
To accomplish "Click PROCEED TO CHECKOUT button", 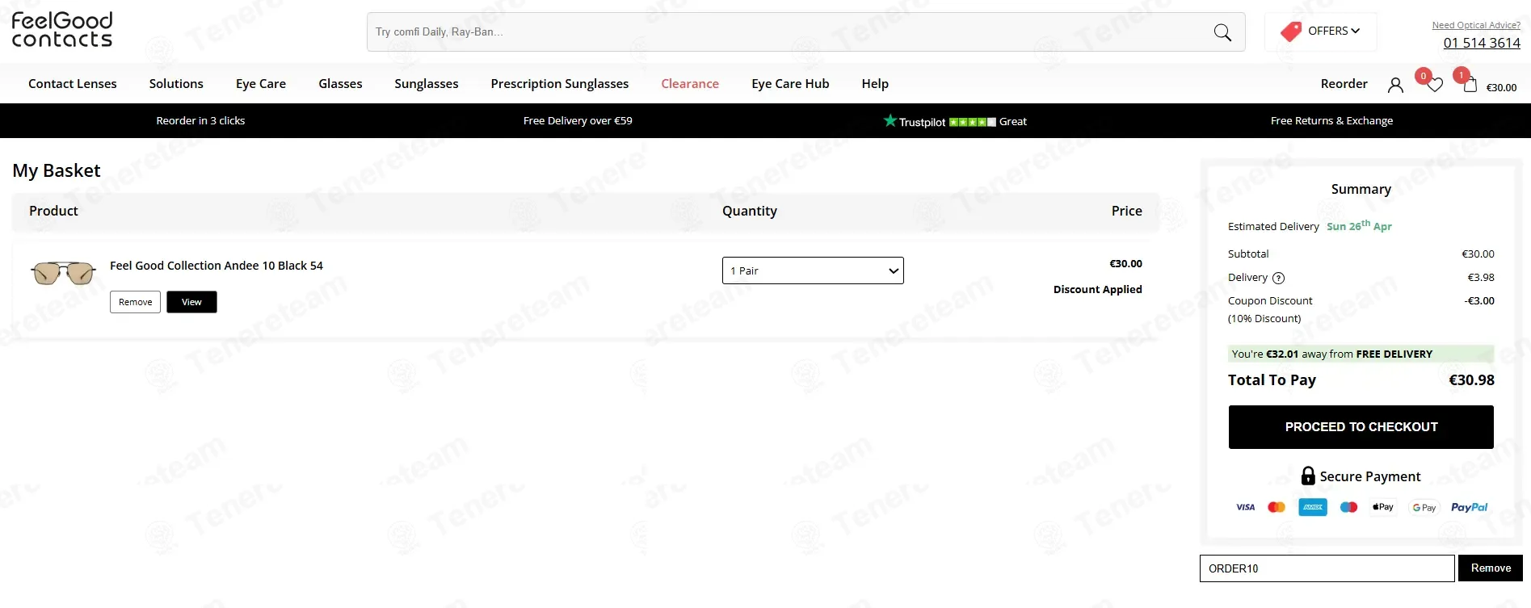I will (1361, 427).
